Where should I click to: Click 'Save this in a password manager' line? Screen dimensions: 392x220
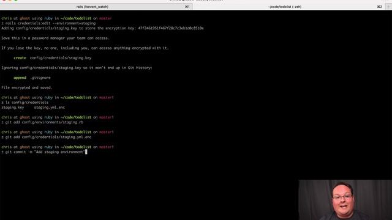click(55, 38)
